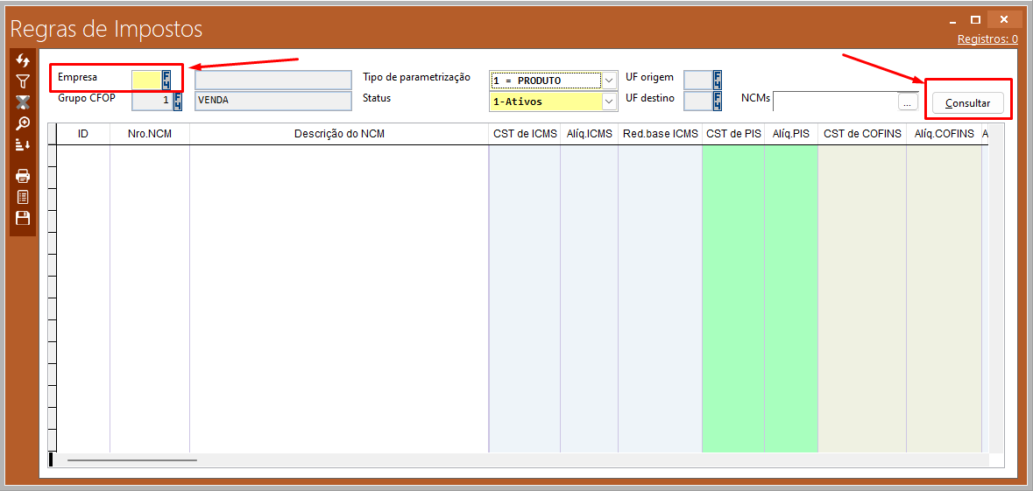Expand the Status dropdown showing 1-Ativos
The width and height of the screenshot is (1033, 491).
609,102
